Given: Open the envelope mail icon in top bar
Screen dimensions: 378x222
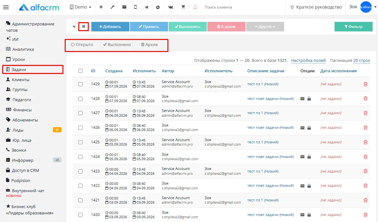Looking at the screenshot, I should click(124, 7).
